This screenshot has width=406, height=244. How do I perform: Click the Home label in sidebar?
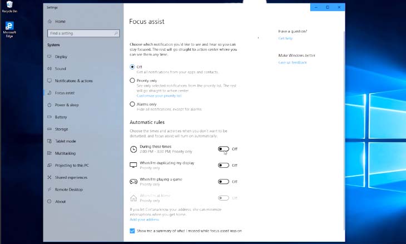[60, 22]
